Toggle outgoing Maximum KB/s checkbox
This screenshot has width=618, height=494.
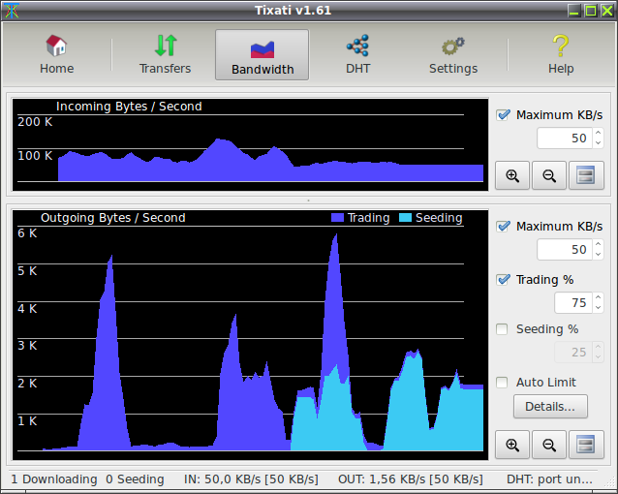503,227
